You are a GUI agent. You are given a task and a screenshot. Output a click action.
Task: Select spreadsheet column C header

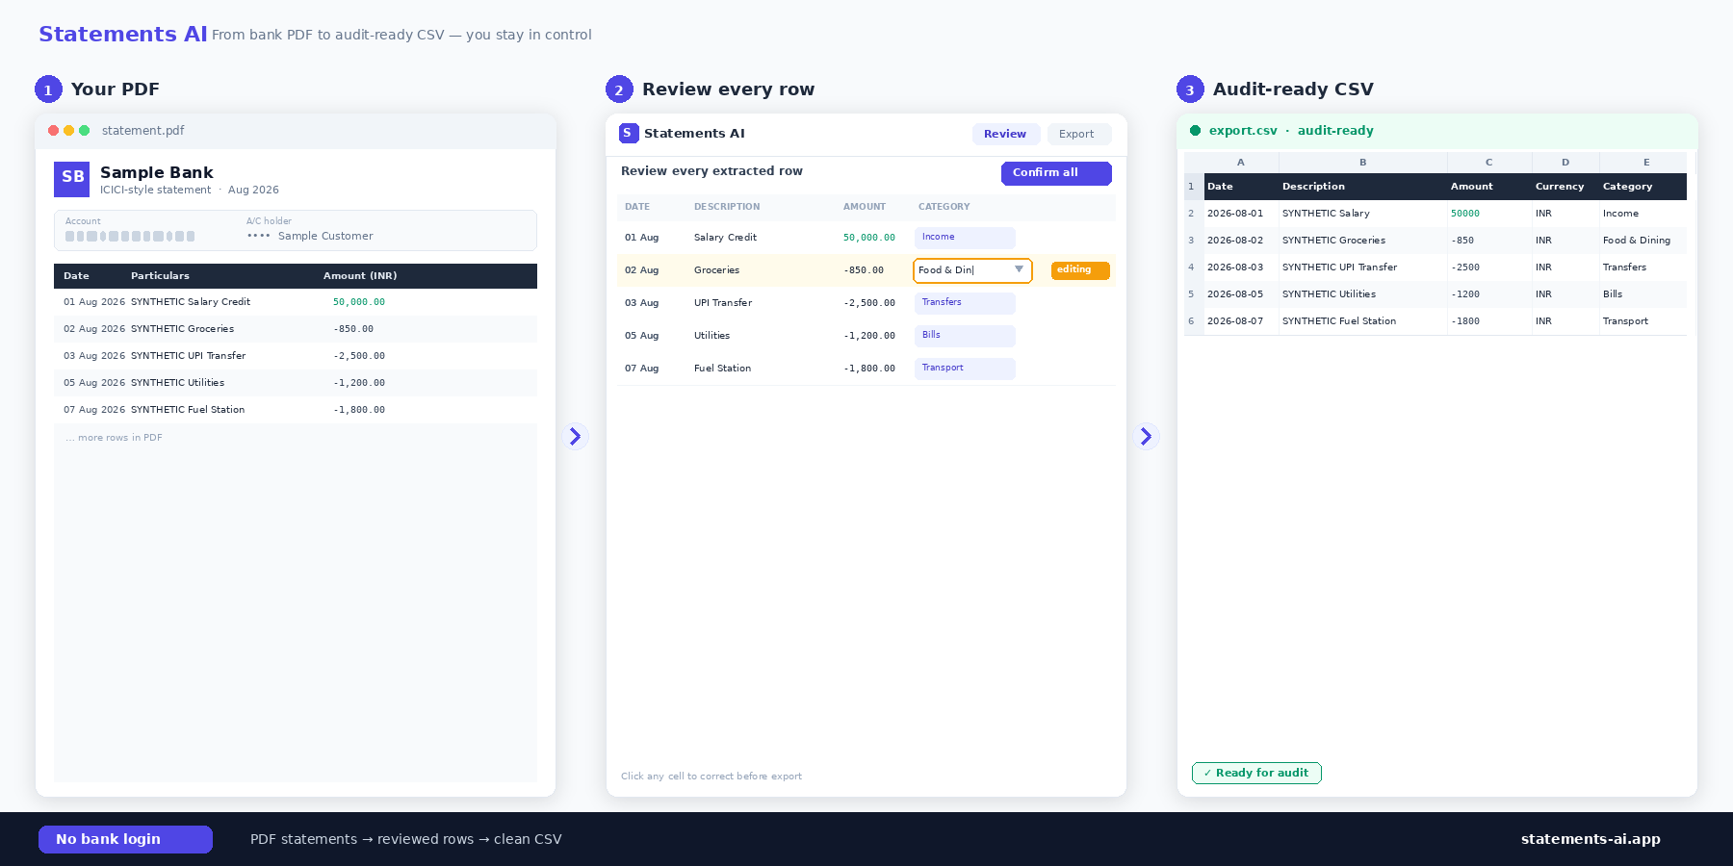coord(1488,163)
